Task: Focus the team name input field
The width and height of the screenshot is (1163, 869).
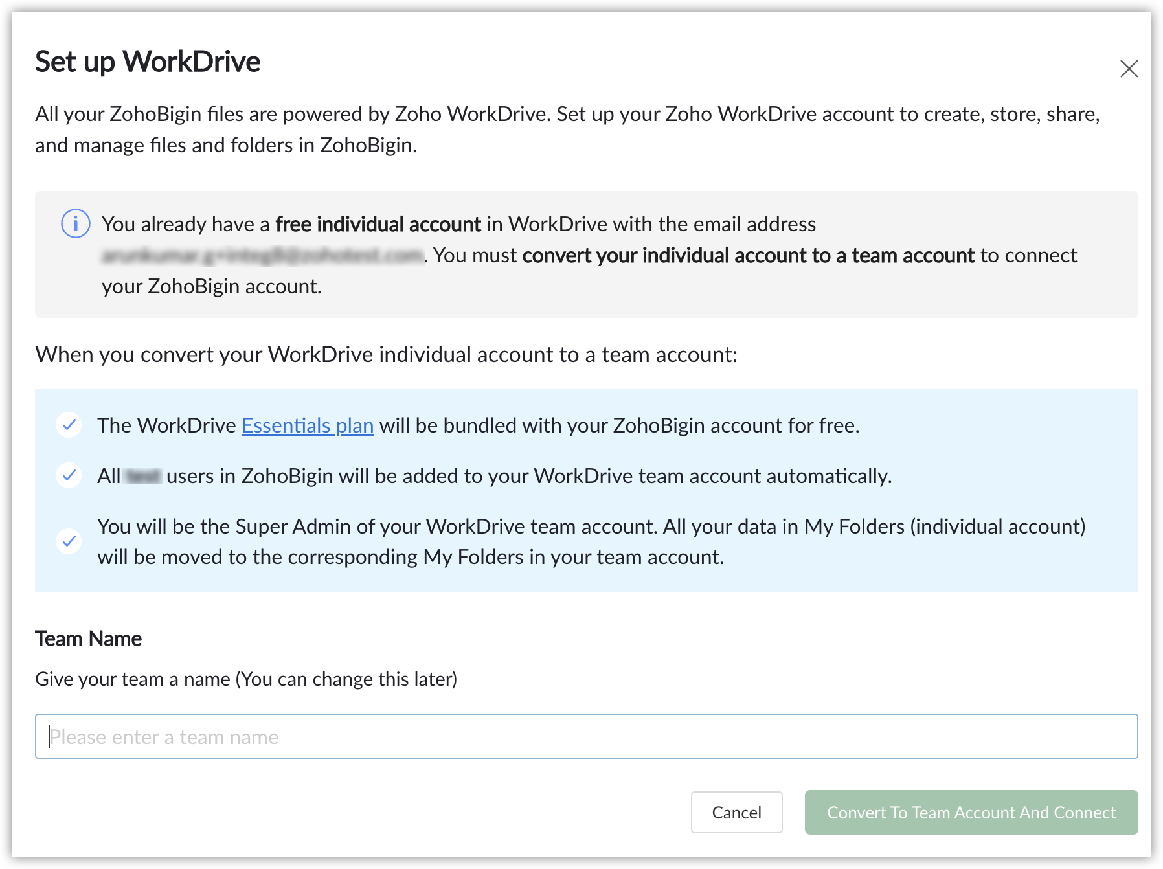Action: pos(586,736)
